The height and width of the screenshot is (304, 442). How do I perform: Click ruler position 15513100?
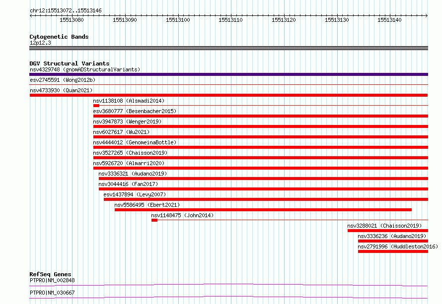click(178, 20)
